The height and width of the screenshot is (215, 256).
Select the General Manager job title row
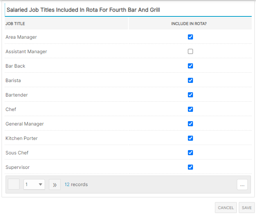25,124
